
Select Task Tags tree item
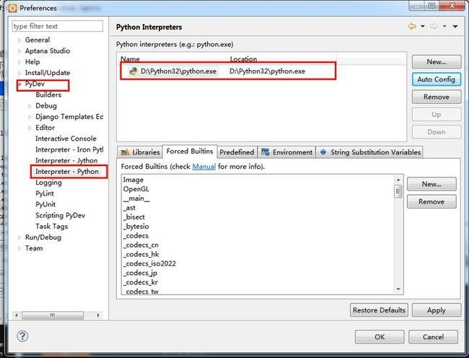51,227
